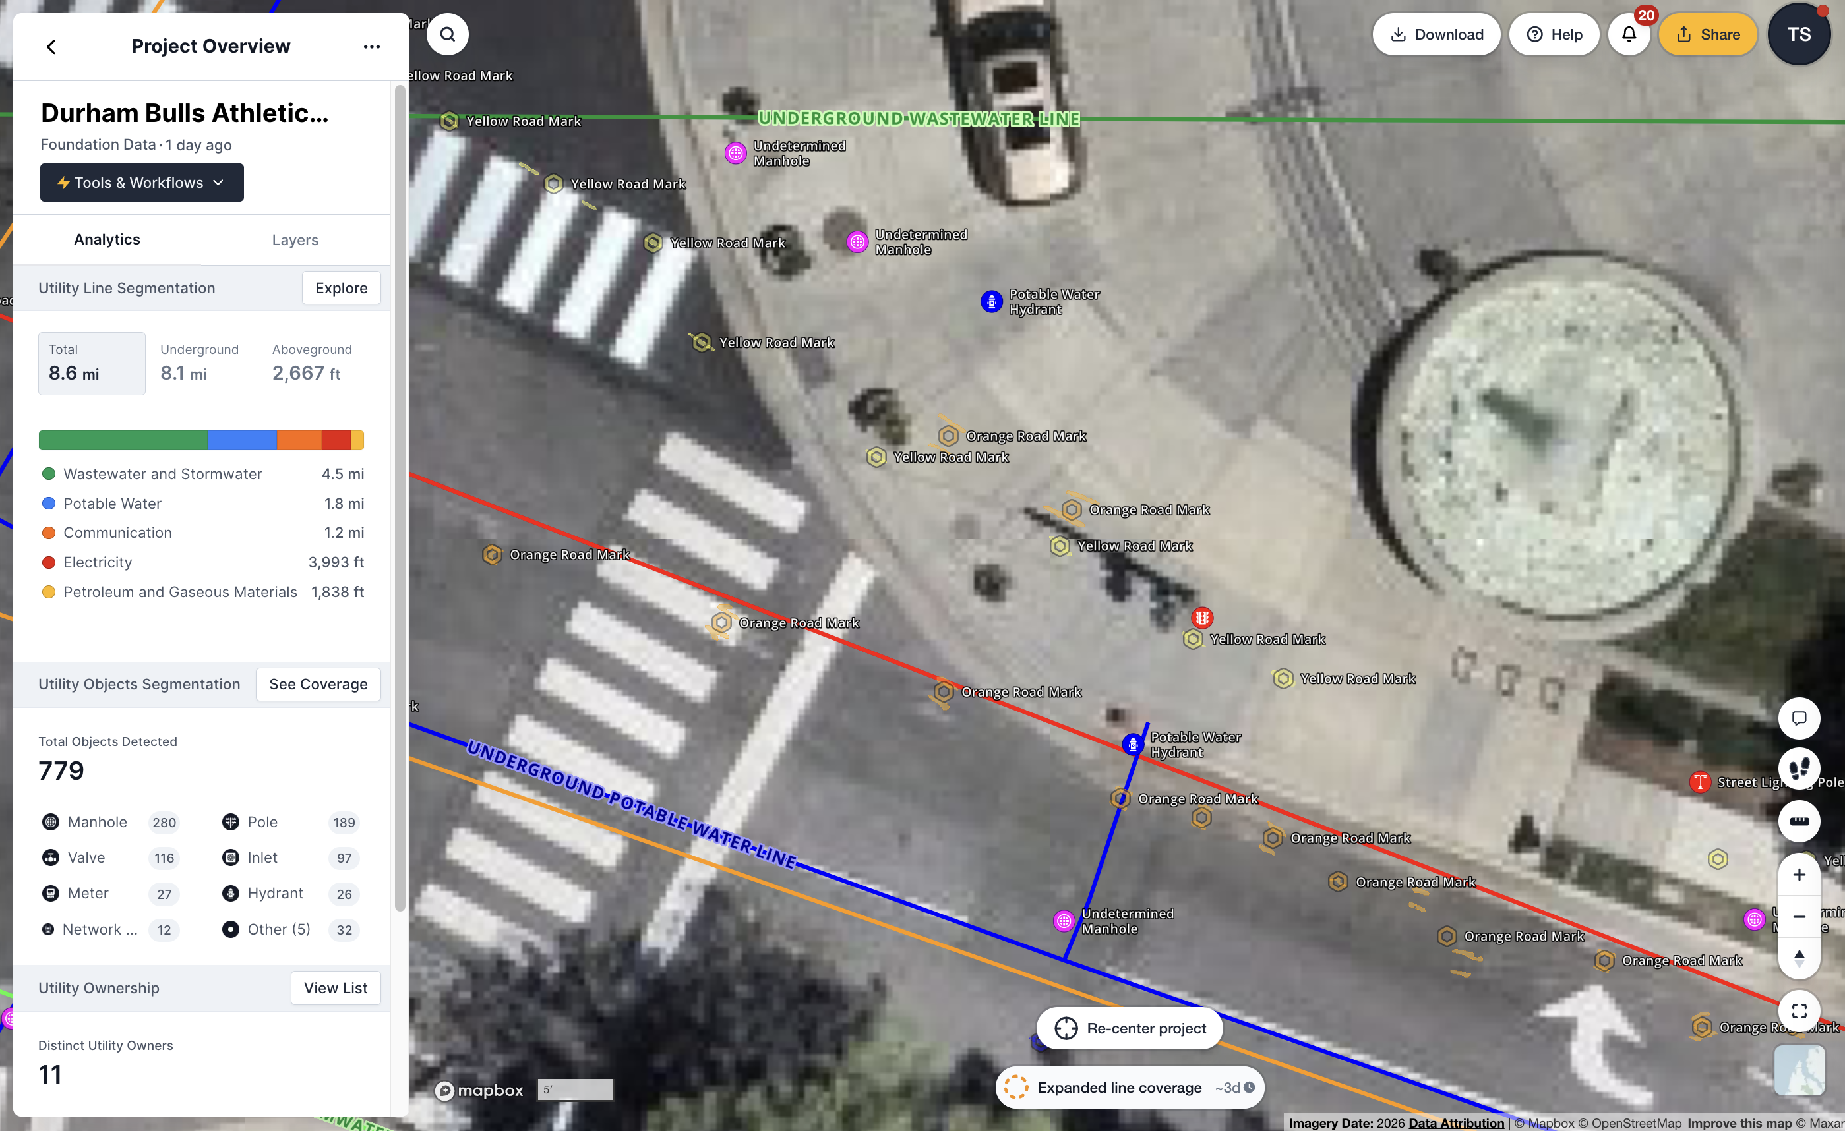Click the red Electricity legend dot

pos(49,562)
